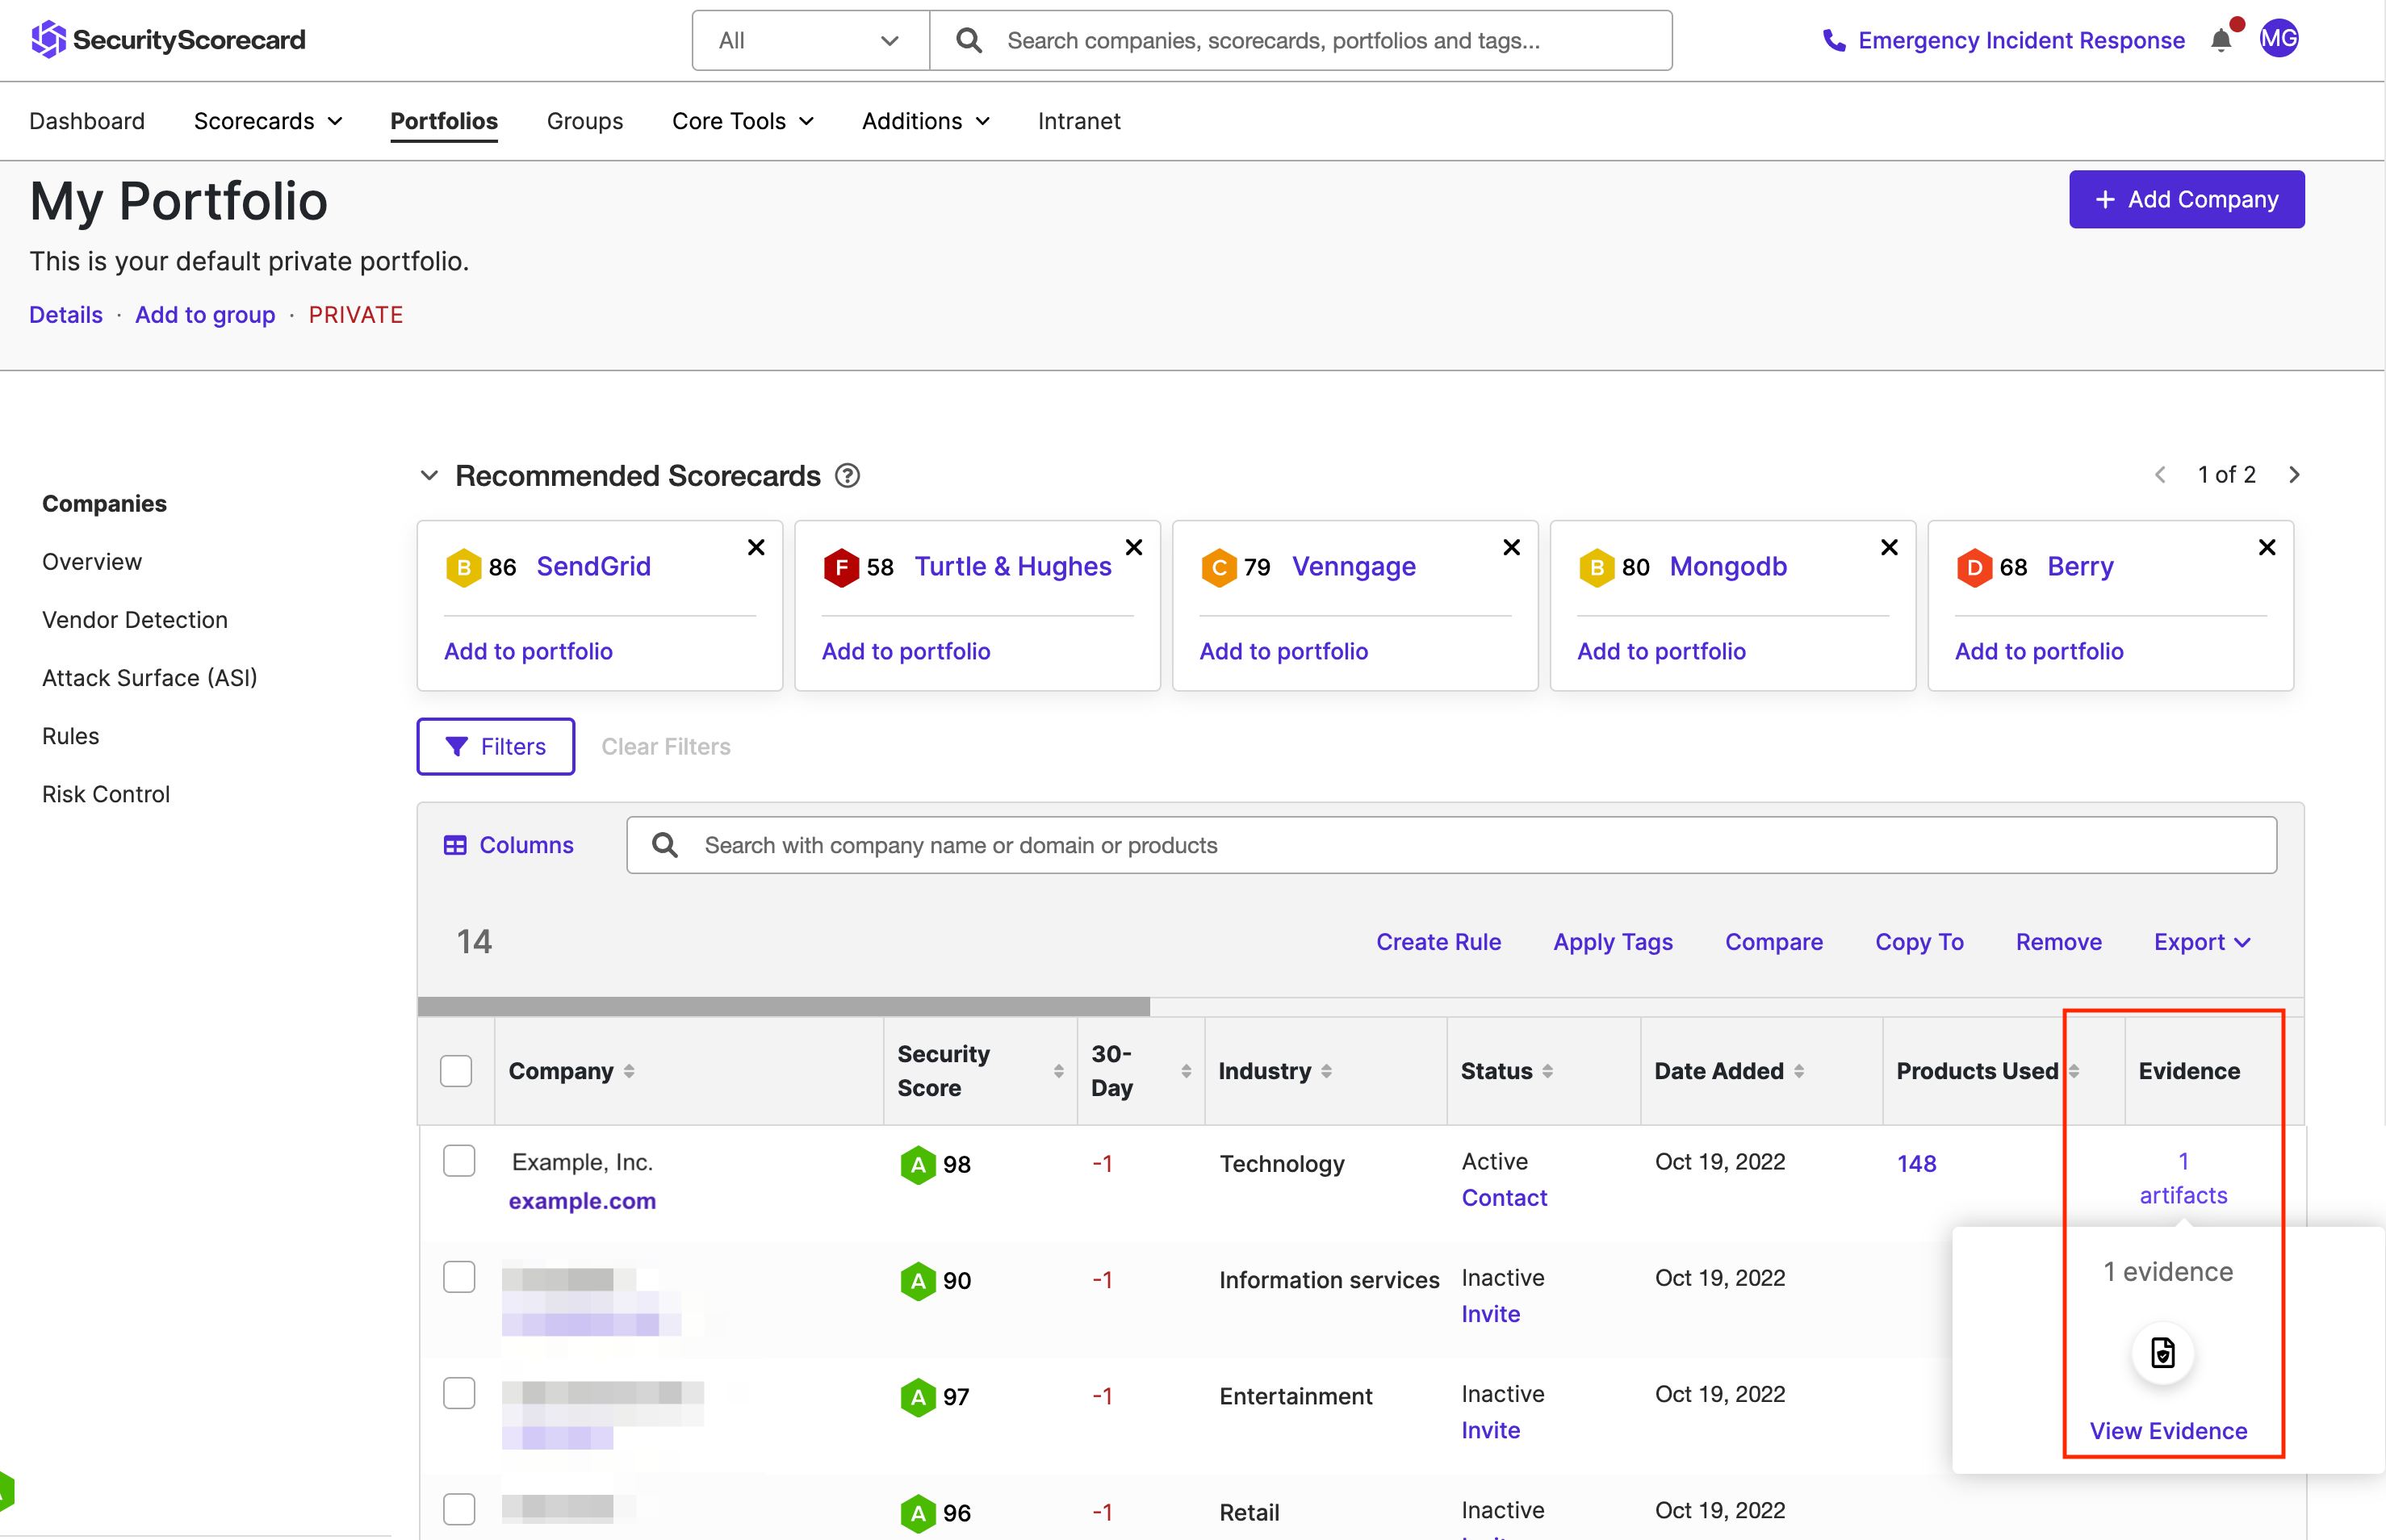Click Create Rule action
Image resolution: width=2386 pixels, height=1540 pixels.
1438,942
